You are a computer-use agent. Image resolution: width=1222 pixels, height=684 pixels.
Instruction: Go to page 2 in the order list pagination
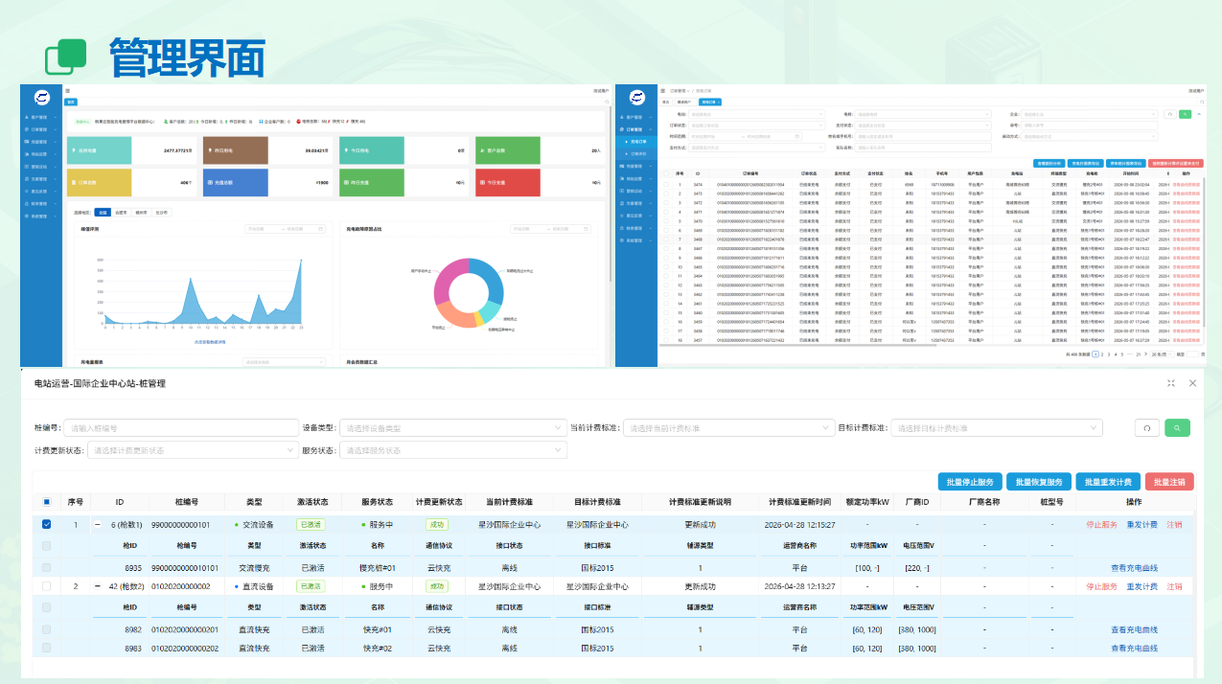pyautogui.click(x=1103, y=354)
